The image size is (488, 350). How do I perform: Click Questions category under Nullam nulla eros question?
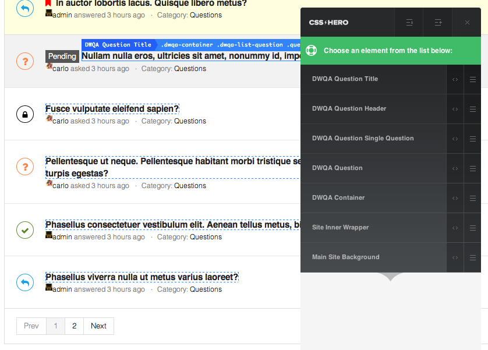[x=190, y=69]
